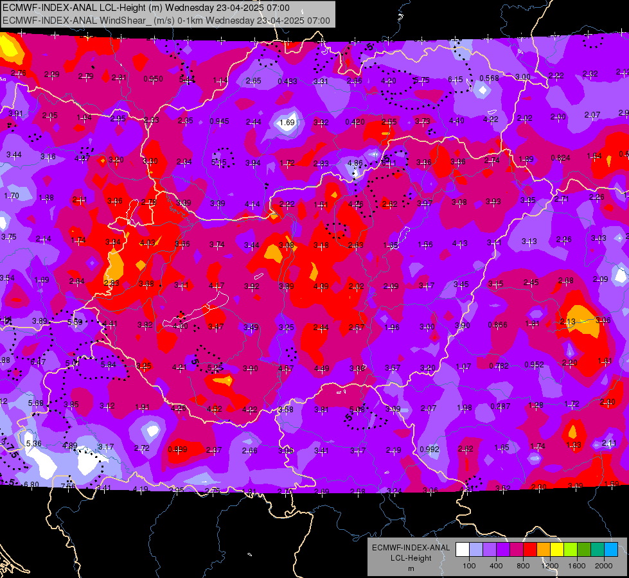Viewport: 629px width, 578px height.
Task: Click ECMWF-INDEX-ANAL text in the legend box
Action: (411, 548)
